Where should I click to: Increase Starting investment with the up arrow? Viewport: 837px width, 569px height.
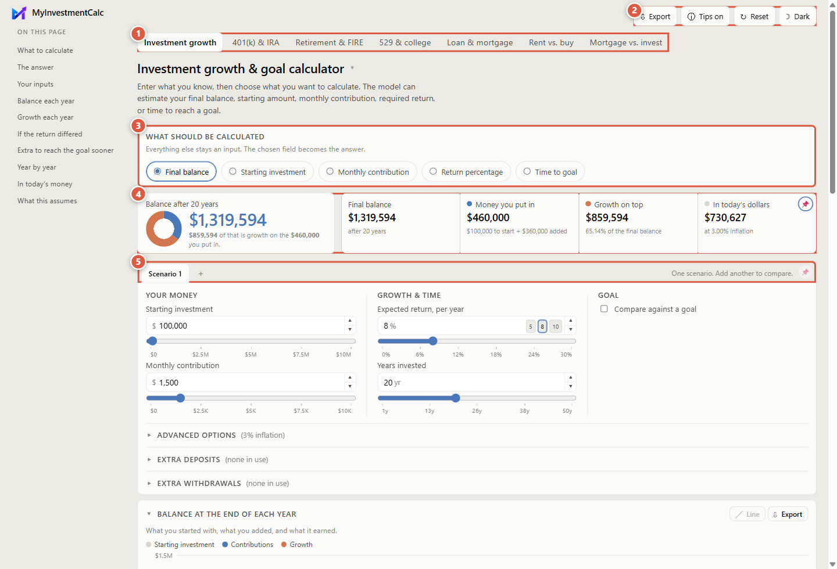point(350,321)
